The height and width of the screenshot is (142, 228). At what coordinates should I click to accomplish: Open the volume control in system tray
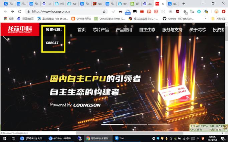click(x=188, y=139)
